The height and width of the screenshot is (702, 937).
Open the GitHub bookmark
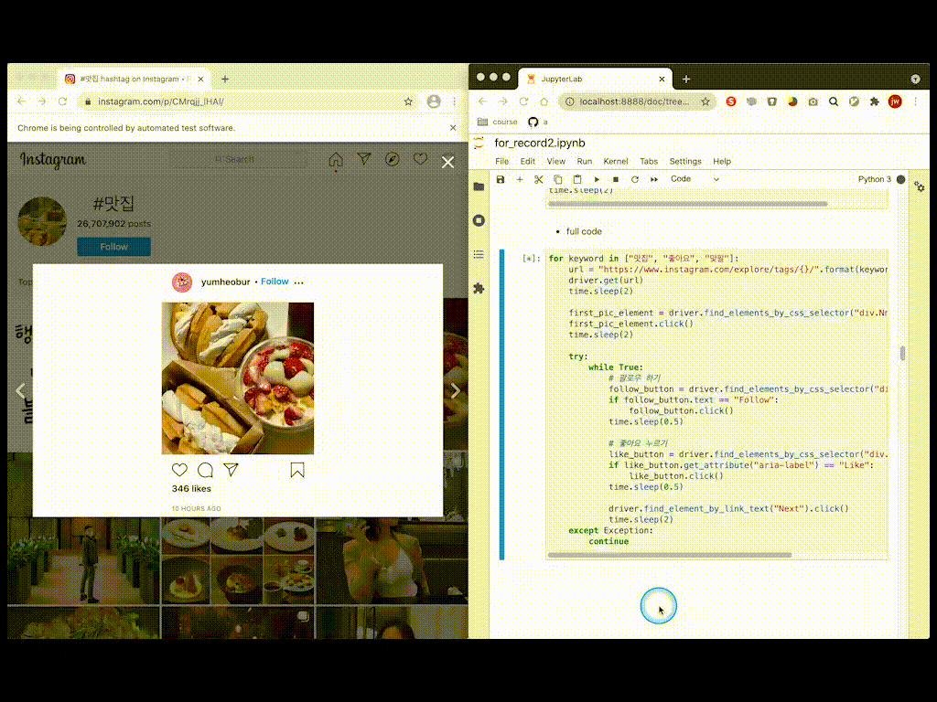coord(537,122)
